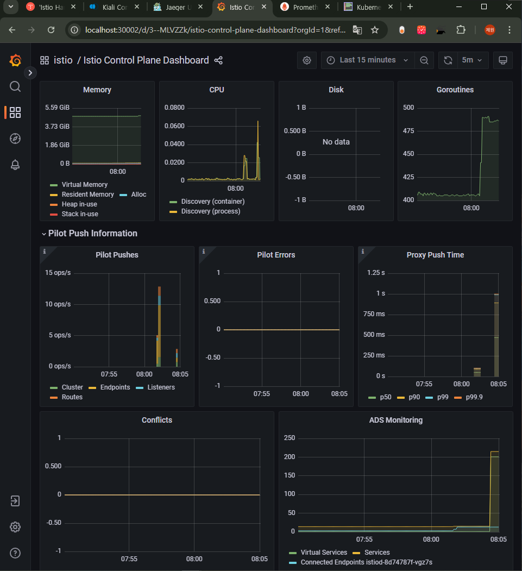Share the dashboard with the share icon
The width and height of the screenshot is (522, 571).
[x=218, y=60]
